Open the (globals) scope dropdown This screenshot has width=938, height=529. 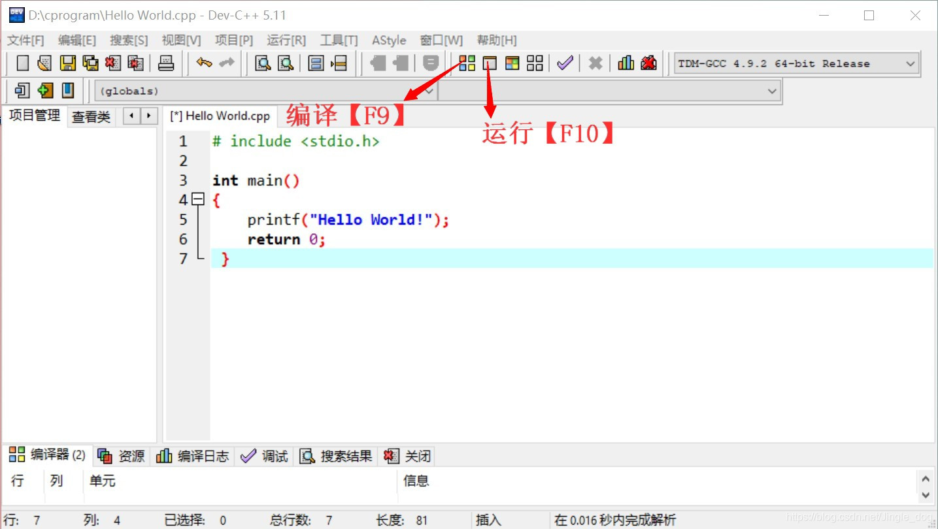[266, 91]
